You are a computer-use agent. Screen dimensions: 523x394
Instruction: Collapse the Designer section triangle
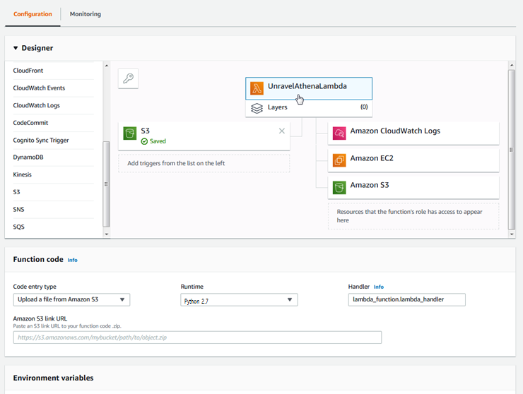[16, 48]
